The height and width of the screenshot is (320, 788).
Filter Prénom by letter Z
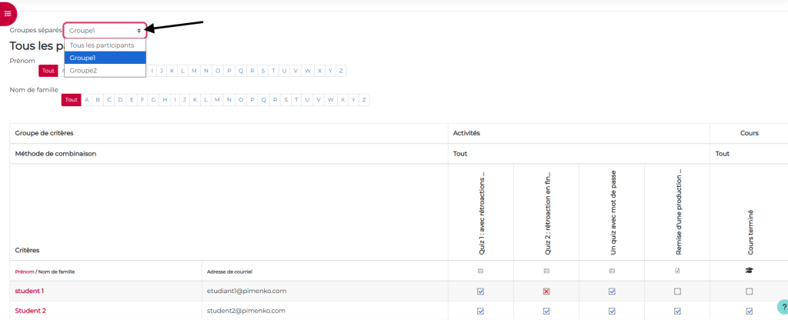(x=341, y=71)
